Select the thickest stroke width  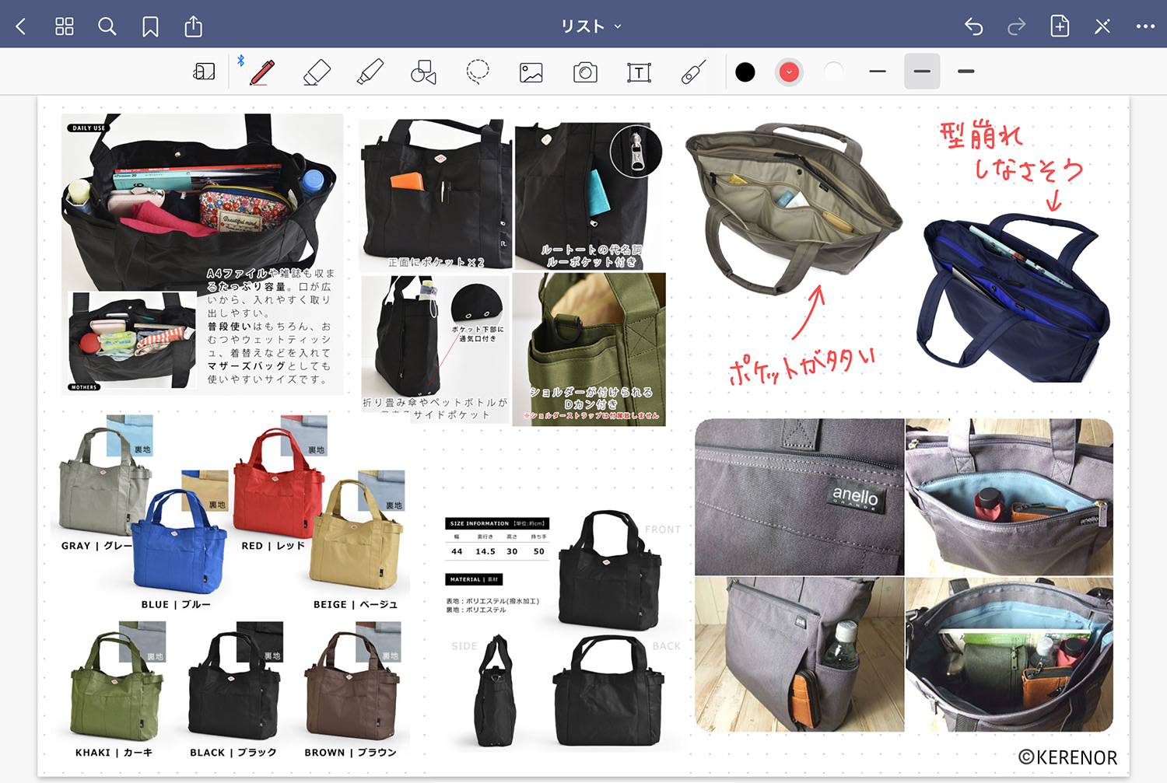pos(966,72)
